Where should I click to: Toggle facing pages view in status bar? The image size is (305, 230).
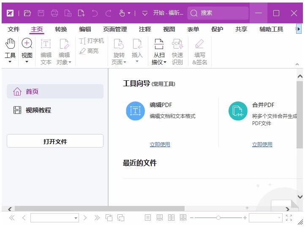(x=171, y=218)
